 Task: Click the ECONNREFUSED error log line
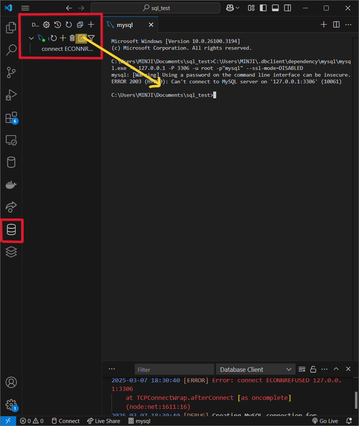226,385
